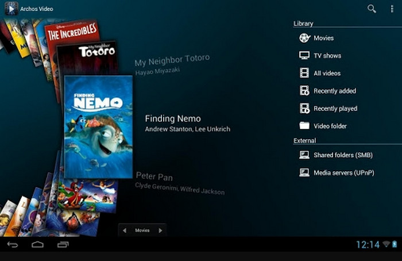Tap the Android recent apps button
402x261 pixels.
pos(63,244)
